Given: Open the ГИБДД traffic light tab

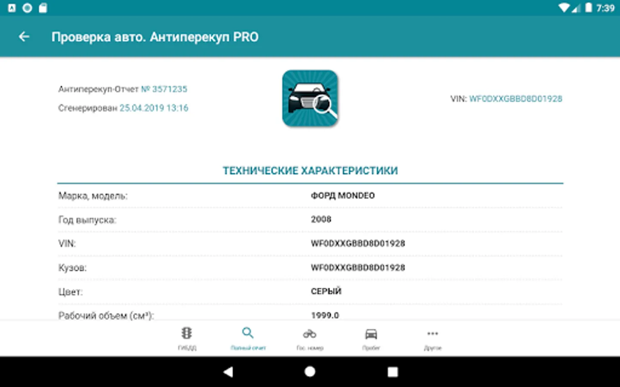Looking at the screenshot, I should coord(187,338).
